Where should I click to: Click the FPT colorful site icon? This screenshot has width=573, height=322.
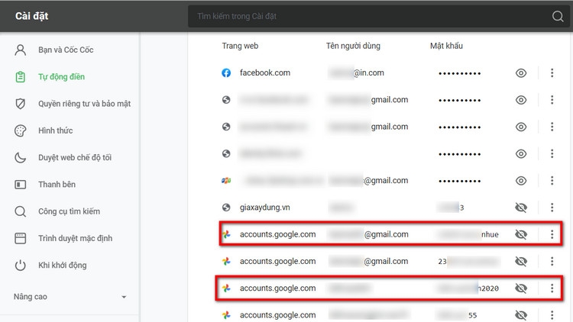pos(226,181)
